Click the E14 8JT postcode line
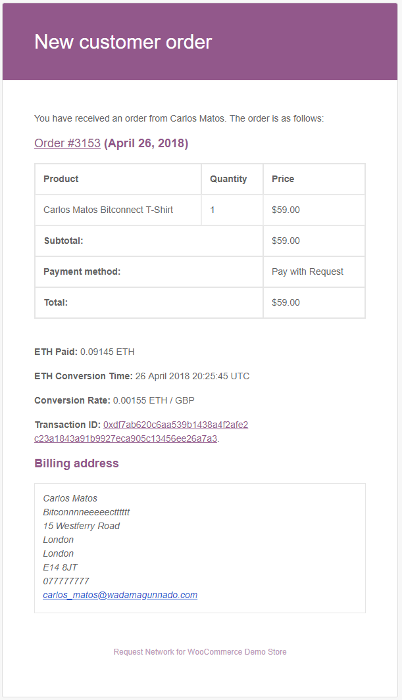 coord(61,567)
